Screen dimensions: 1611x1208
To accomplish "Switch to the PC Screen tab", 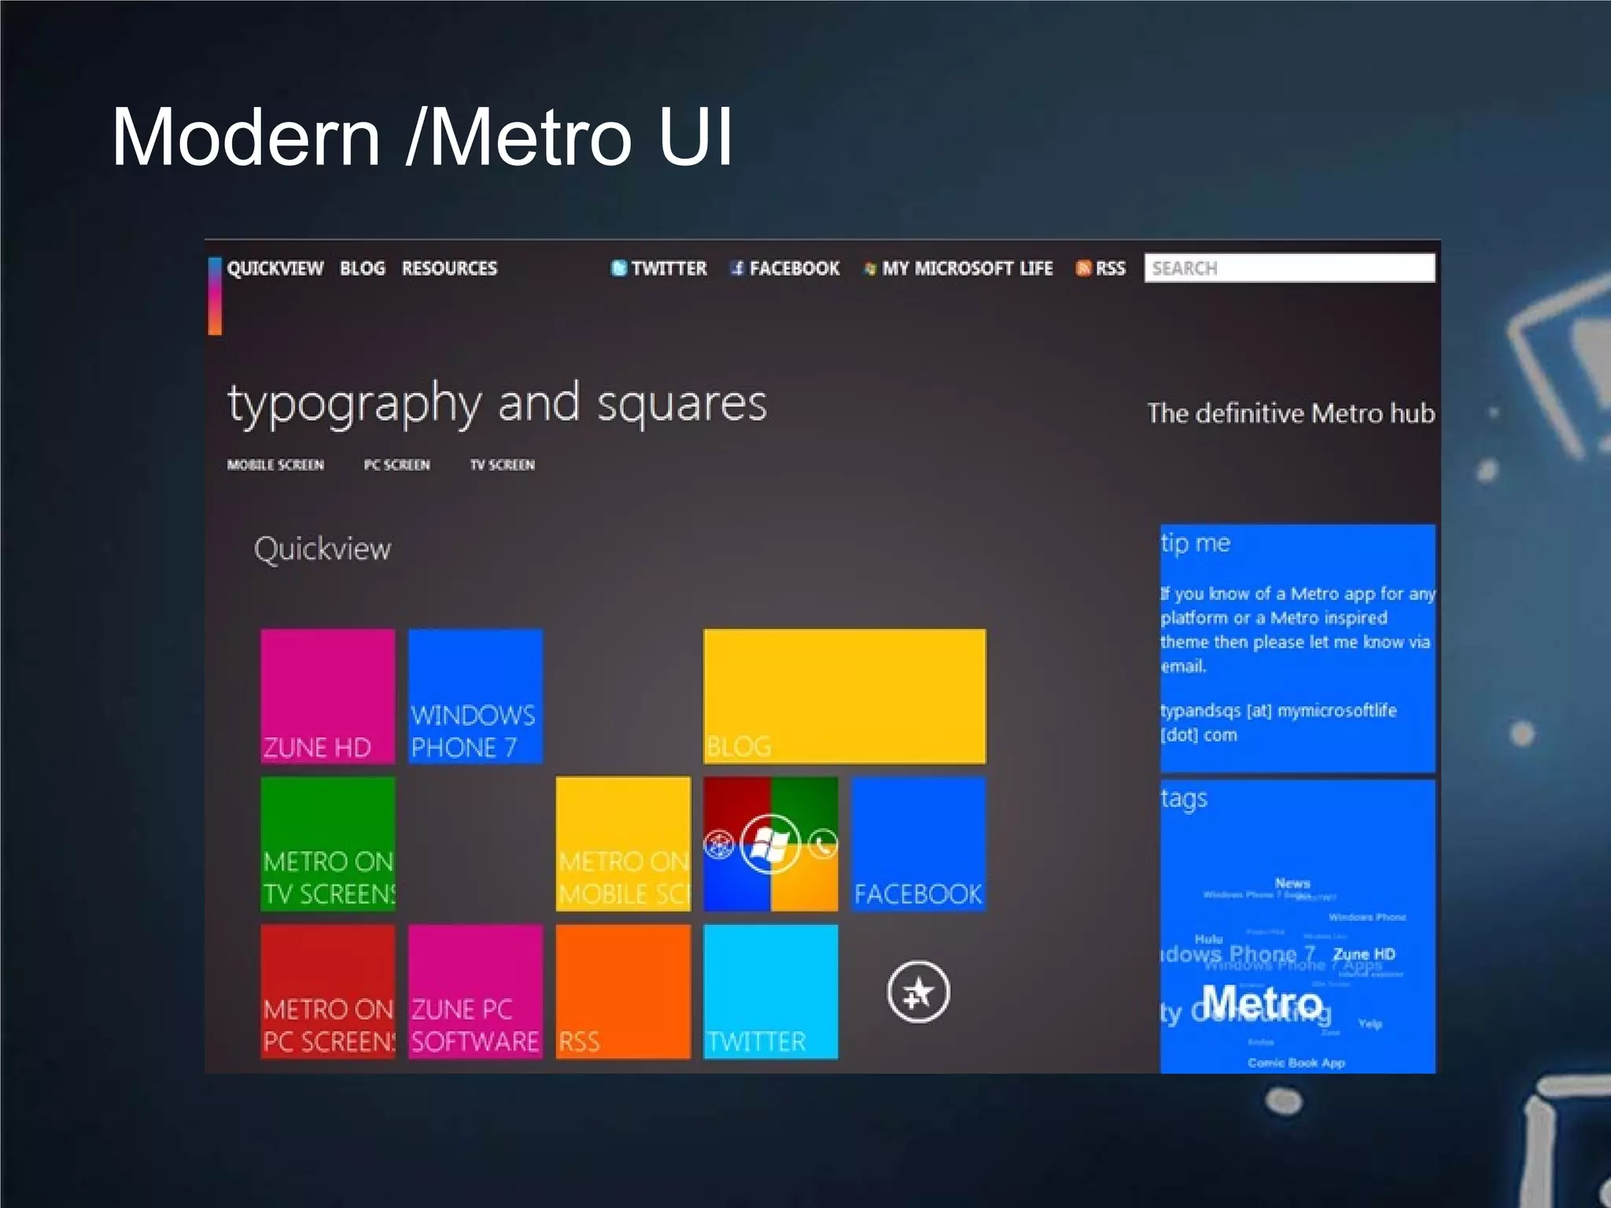I will pos(396,465).
